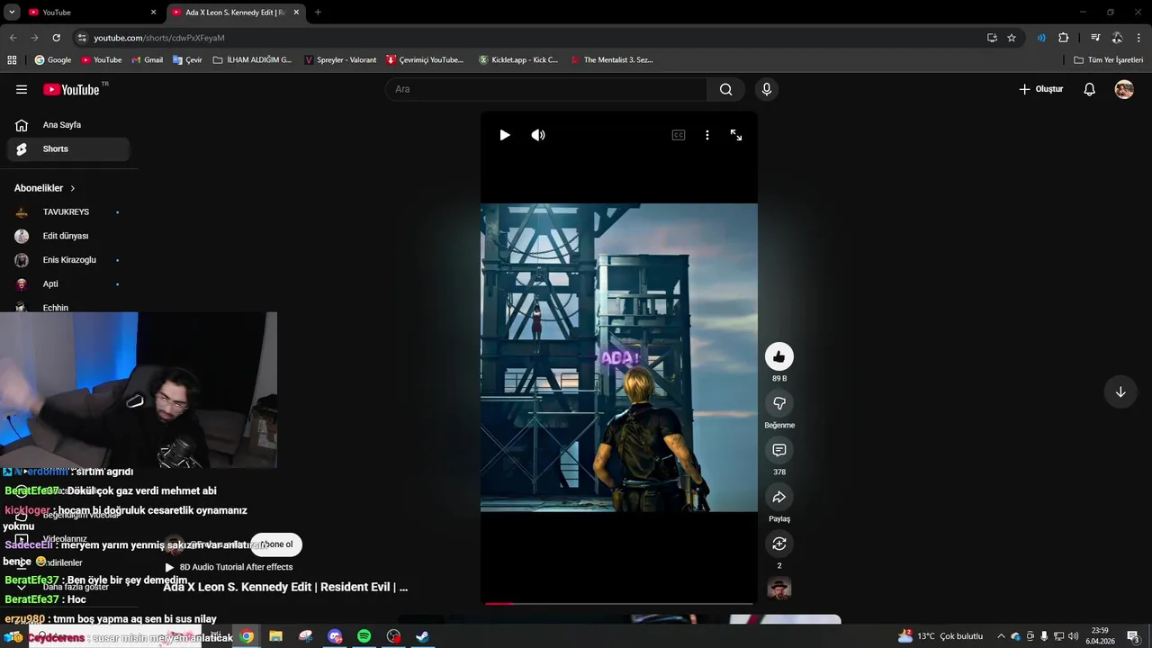Open the tab search dropdown arrow
The width and height of the screenshot is (1152, 648).
(12, 13)
